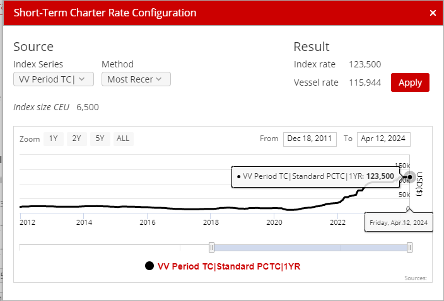444x301 pixels.
Task: Expand the Method dropdown
Action: [x=136, y=79]
